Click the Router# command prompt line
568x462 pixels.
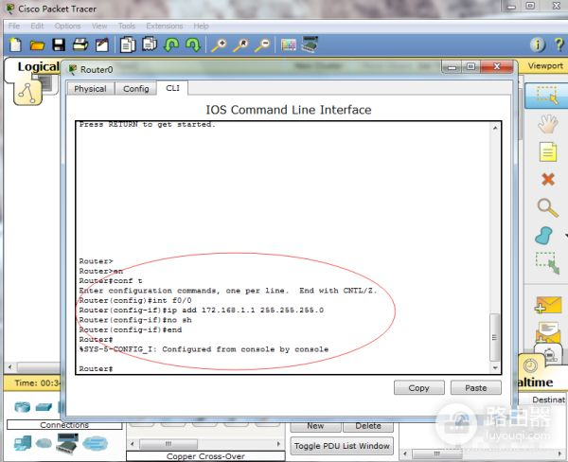[97, 368]
